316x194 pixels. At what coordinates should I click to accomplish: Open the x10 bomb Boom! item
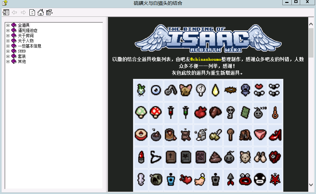(260, 113)
